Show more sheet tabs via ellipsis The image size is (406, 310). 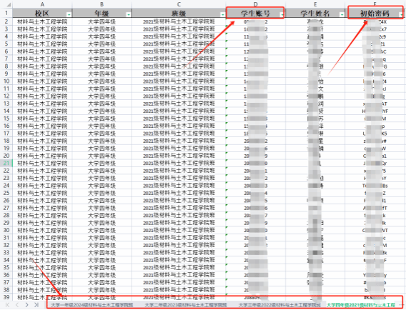(x=402, y=304)
